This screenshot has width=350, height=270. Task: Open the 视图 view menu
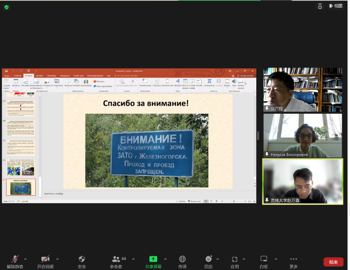(x=335, y=6)
